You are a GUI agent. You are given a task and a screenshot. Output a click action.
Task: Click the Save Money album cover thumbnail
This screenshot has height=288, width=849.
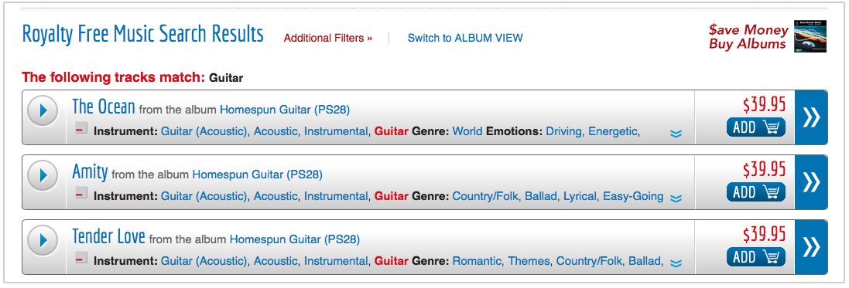[x=810, y=36]
